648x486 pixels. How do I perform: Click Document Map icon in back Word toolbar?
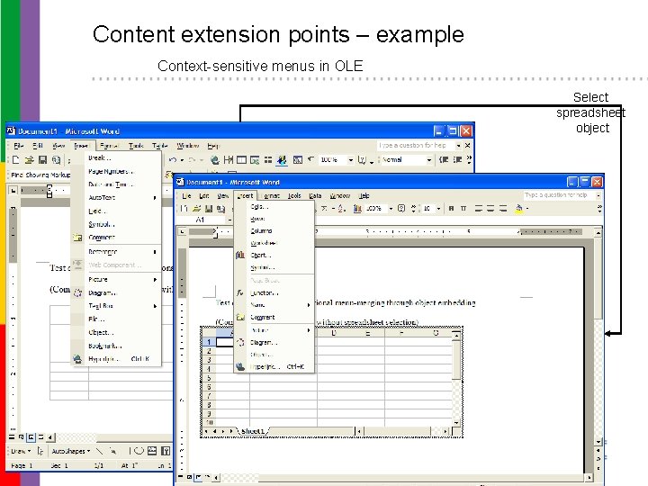coord(298,159)
